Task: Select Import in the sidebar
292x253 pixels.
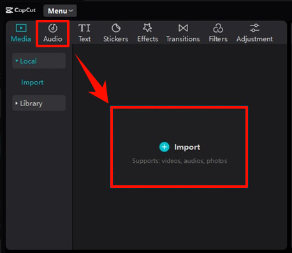Action: point(33,82)
